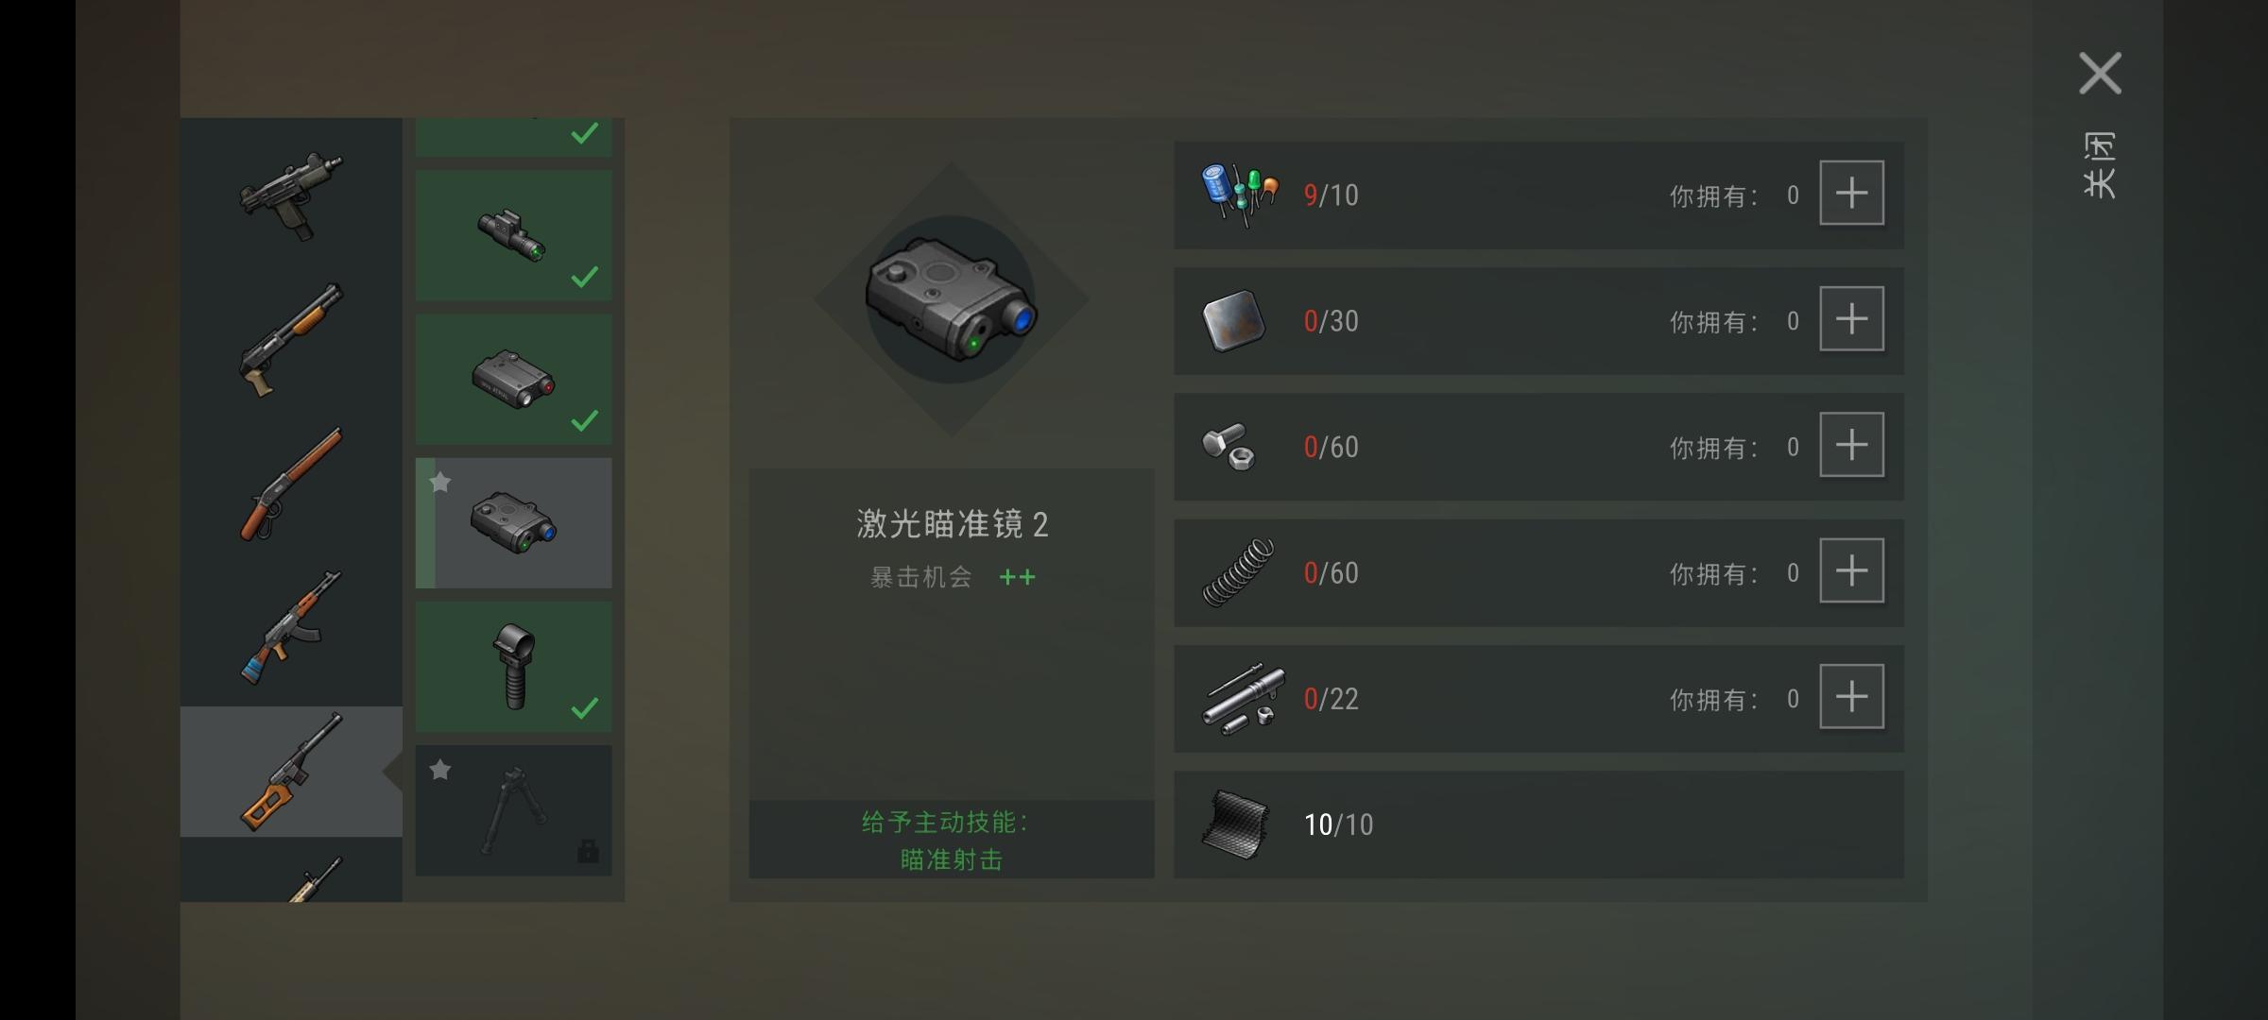
Task: Add springs with plus button
Action: point(1852,571)
